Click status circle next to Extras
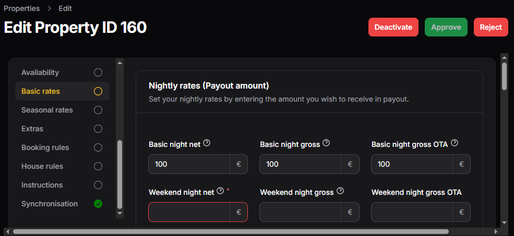The image size is (514, 236). 98,129
